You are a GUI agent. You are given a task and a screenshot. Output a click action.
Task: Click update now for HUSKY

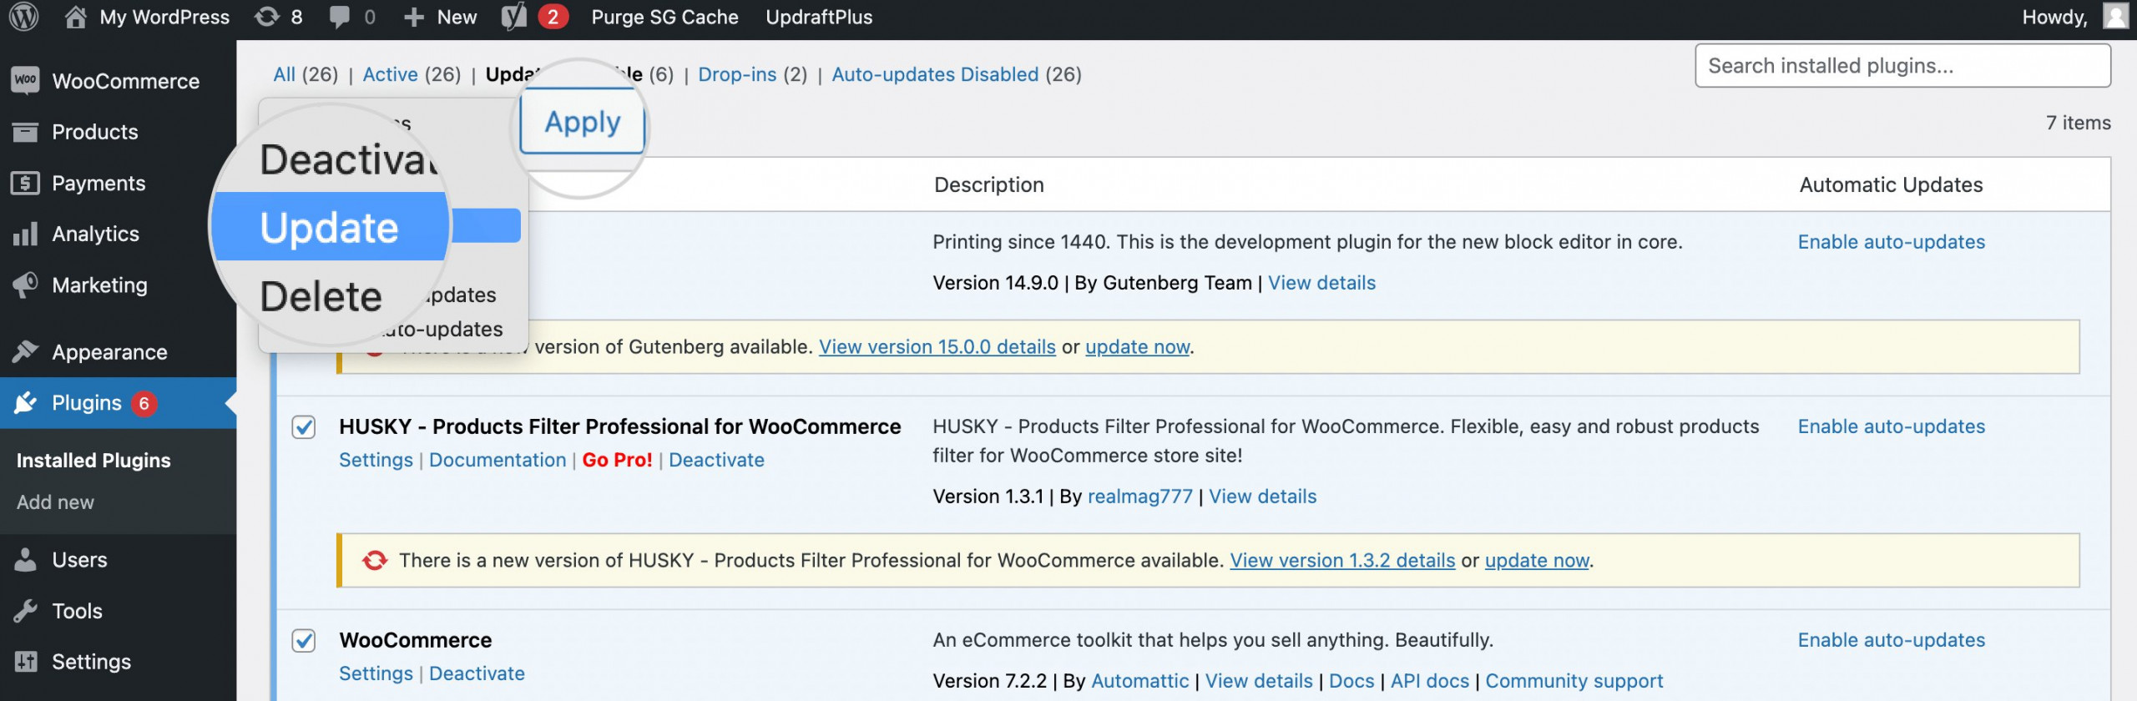coord(1537,560)
